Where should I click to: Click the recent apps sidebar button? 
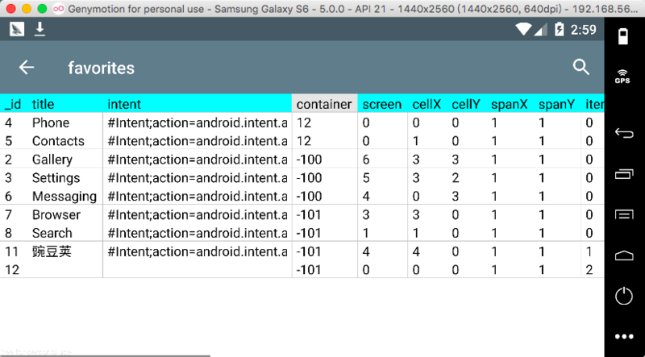click(624, 174)
